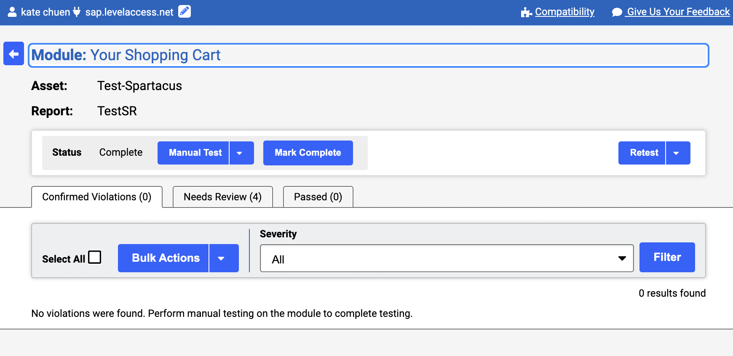Expand the Manual Test dropdown arrow
The height and width of the screenshot is (356, 733).
pyautogui.click(x=242, y=153)
